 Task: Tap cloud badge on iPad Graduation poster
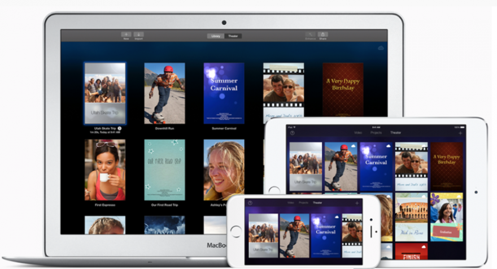(x=459, y=197)
